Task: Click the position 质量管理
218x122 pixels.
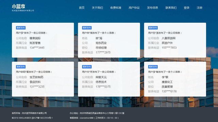Action: click(x=167, y=87)
